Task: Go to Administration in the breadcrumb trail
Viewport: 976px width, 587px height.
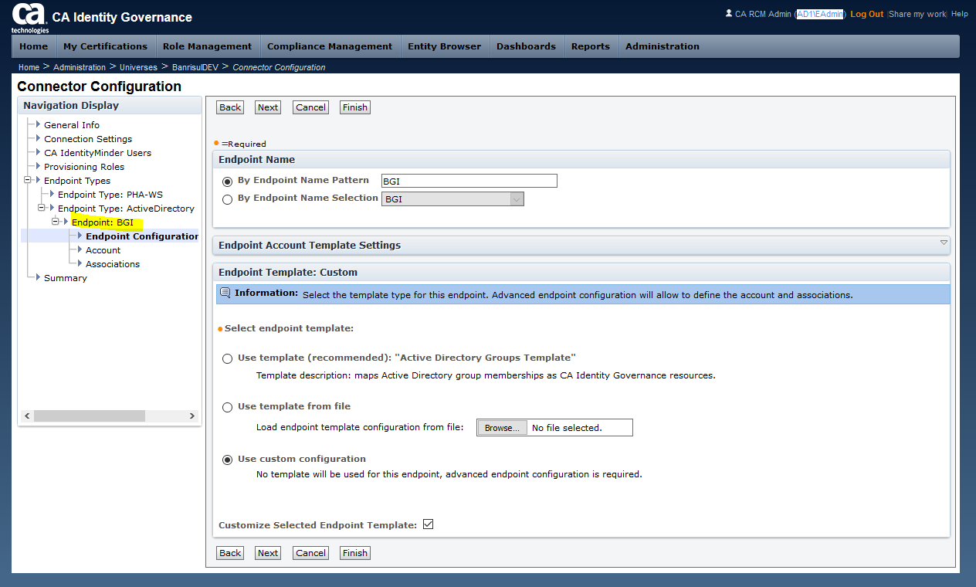Action: pyautogui.click(x=80, y=67)
